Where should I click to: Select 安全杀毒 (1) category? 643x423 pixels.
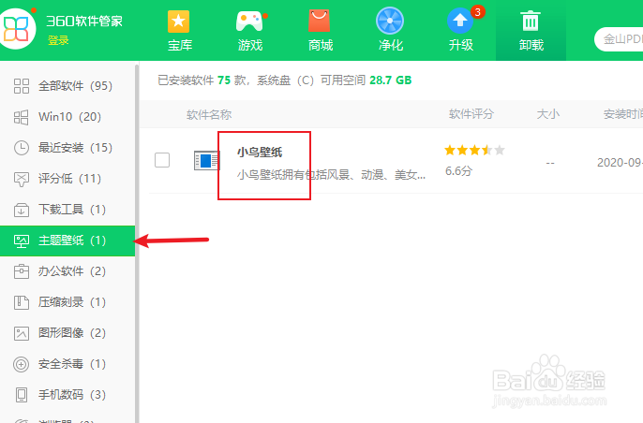67,364
